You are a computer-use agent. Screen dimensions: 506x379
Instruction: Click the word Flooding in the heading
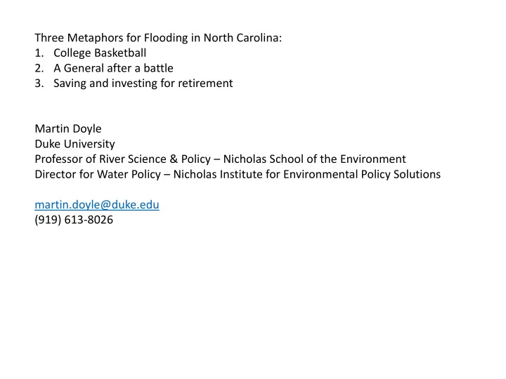[166, 38]
